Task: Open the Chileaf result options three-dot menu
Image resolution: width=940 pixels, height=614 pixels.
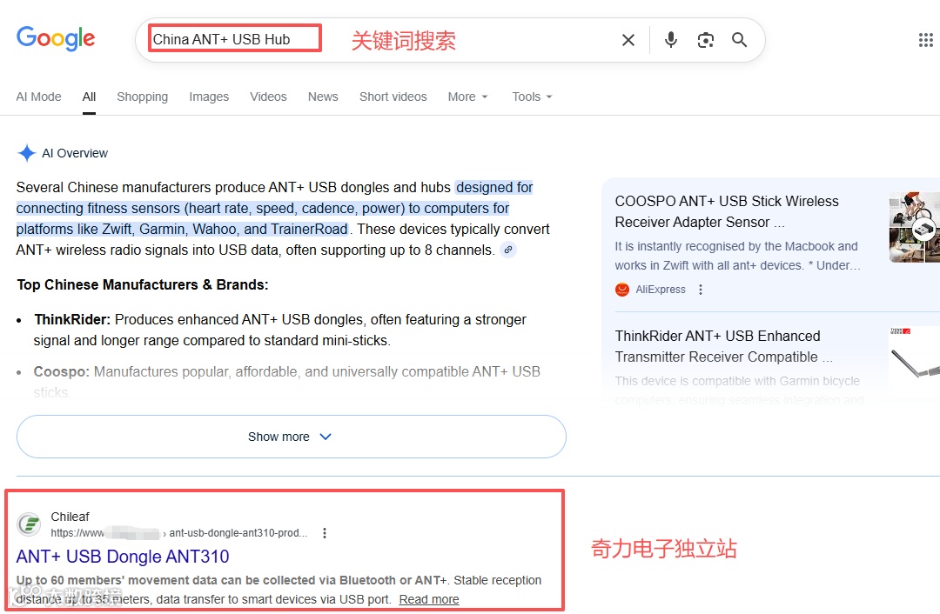Action: [x=325, y=533]
